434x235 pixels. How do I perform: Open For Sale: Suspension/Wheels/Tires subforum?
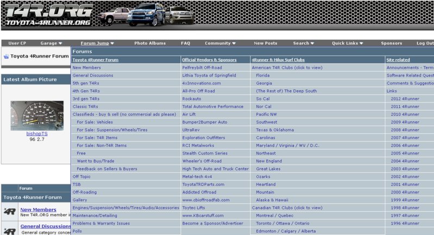pos(112,129)
